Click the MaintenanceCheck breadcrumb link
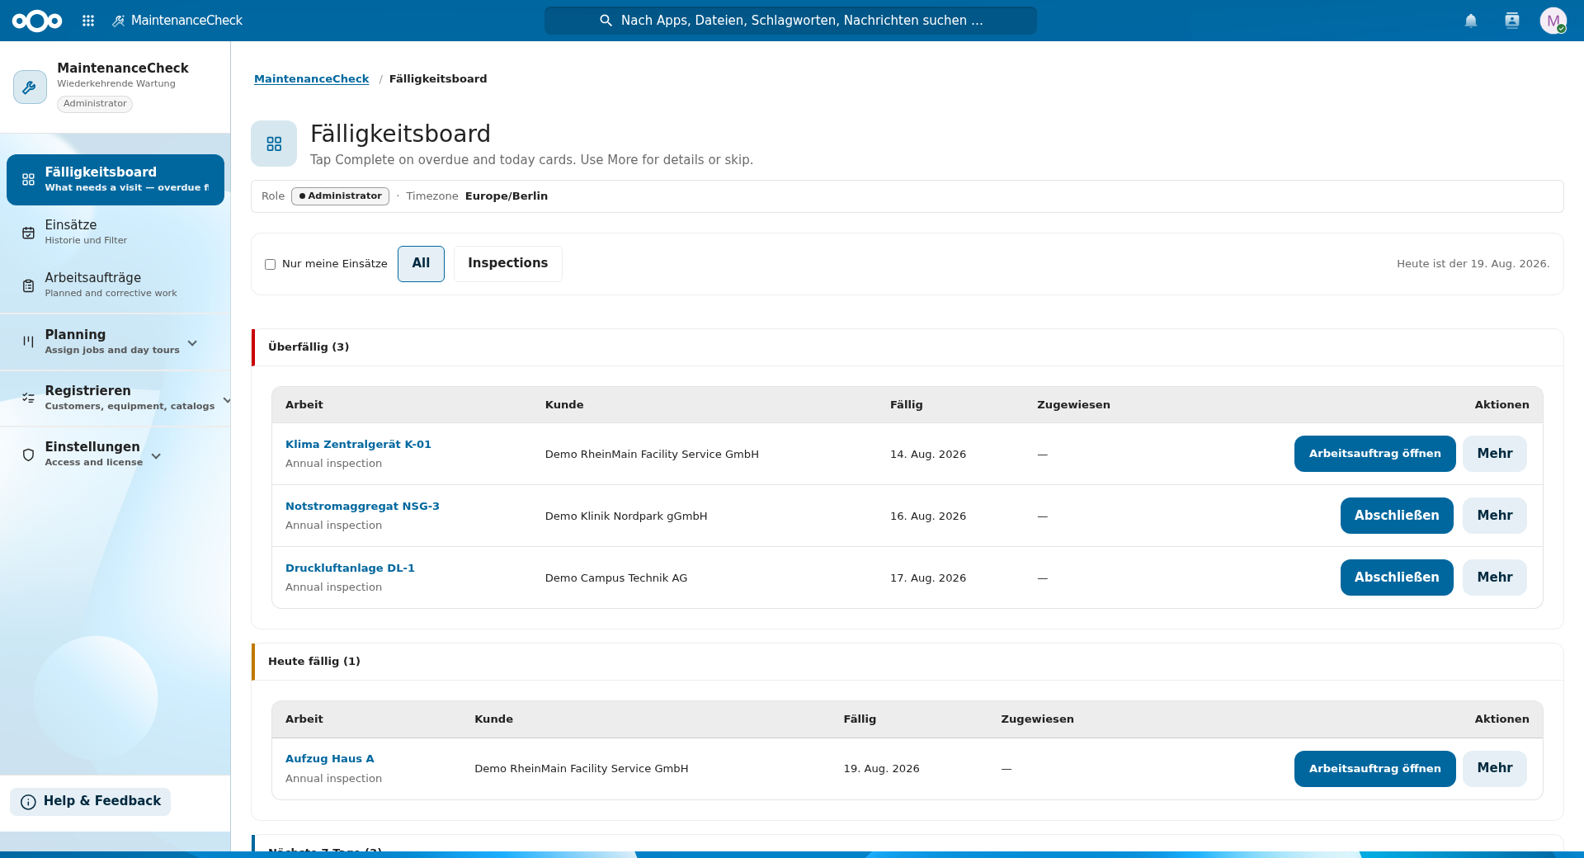The height and width of the screenshot is (858, 1584). [x=311, y=79]
